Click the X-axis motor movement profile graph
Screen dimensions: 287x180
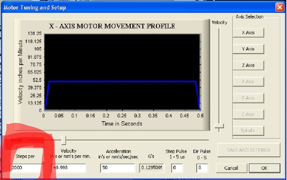(x=122, y=72)
